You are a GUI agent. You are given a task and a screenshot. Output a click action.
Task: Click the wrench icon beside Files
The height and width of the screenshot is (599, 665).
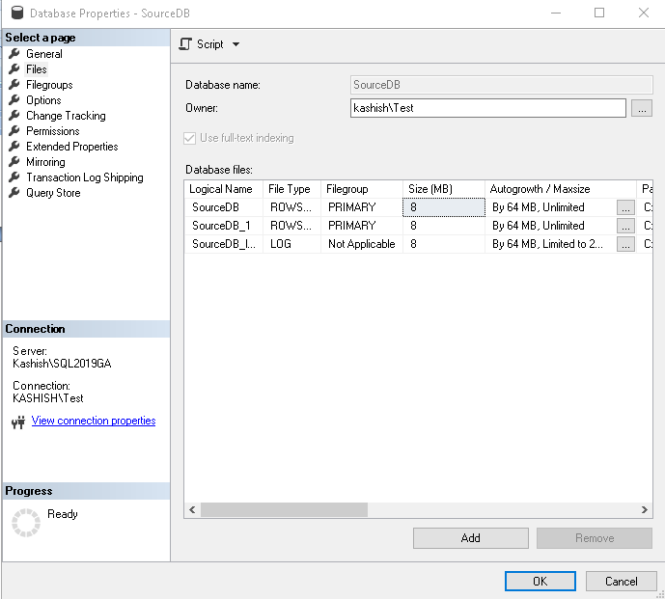pyautogui.click(x=14, y=69)
